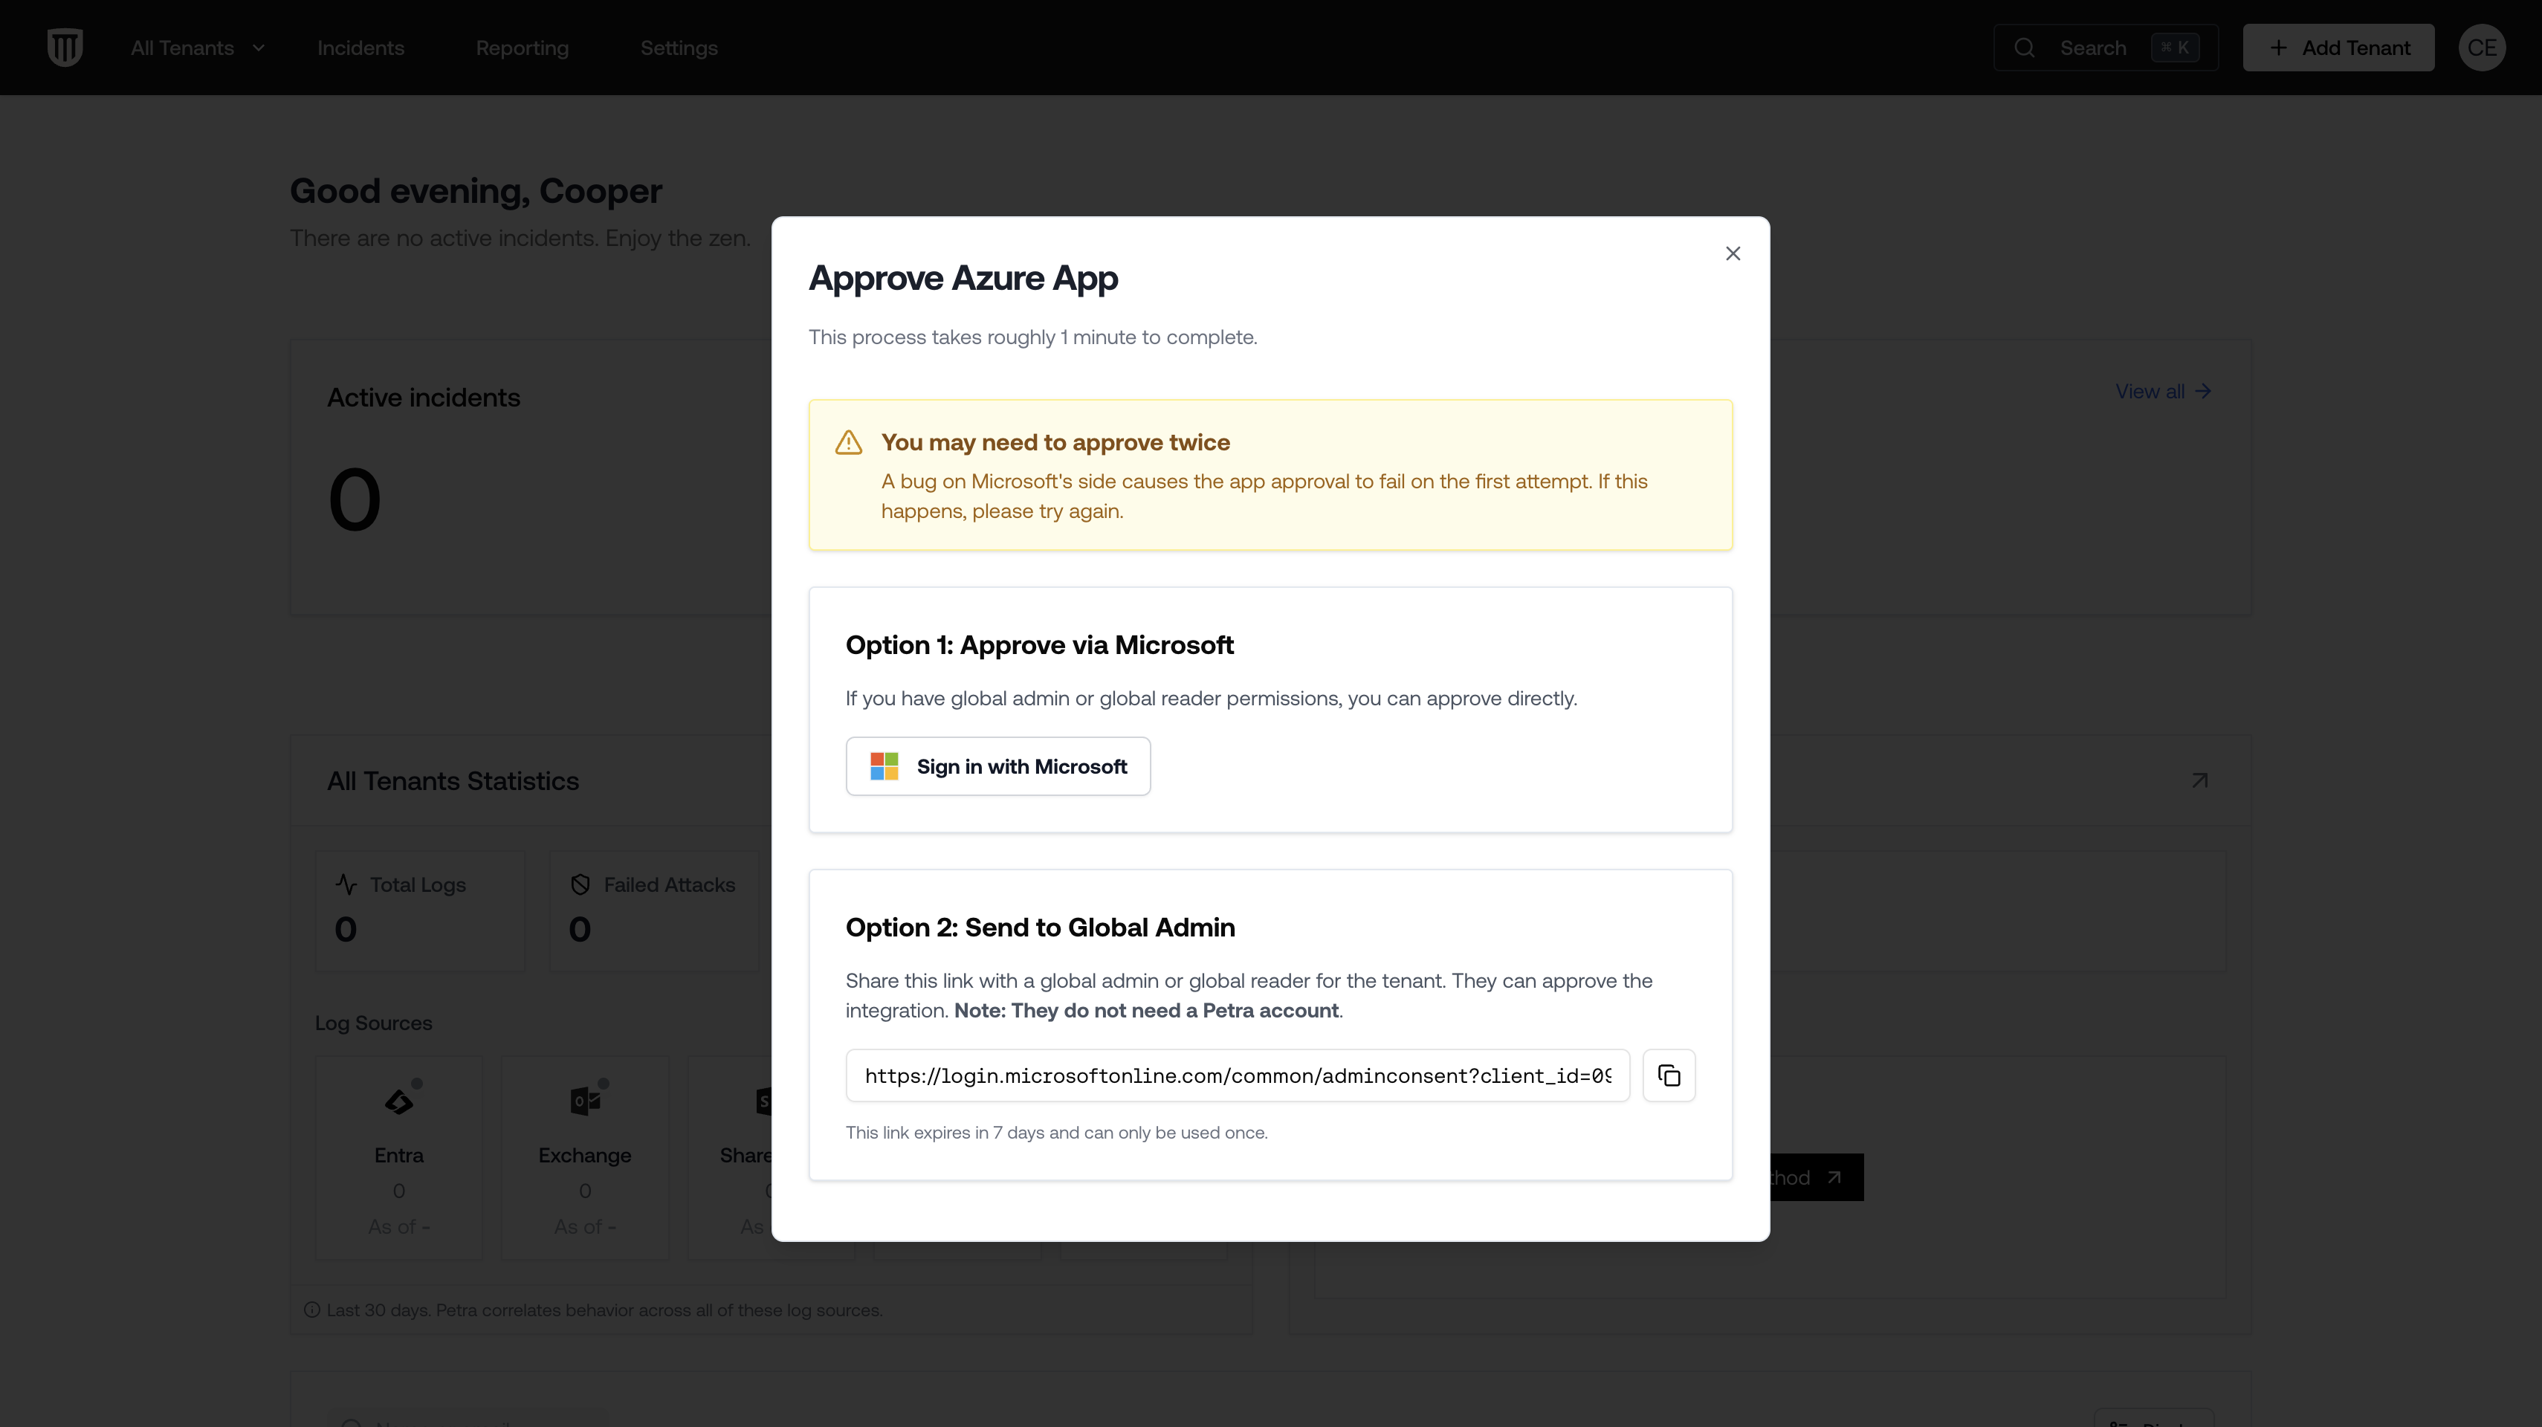
Task: Click the Add Tenant button
Action: (2338, 48)
